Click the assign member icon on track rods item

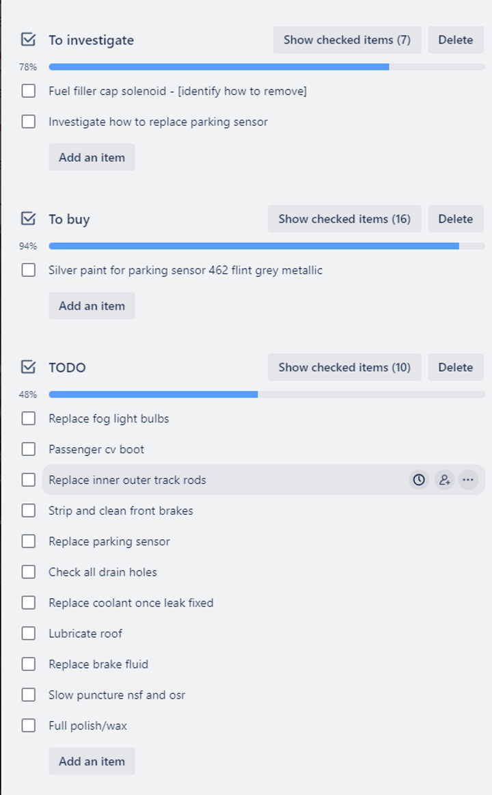pos(444,480)
